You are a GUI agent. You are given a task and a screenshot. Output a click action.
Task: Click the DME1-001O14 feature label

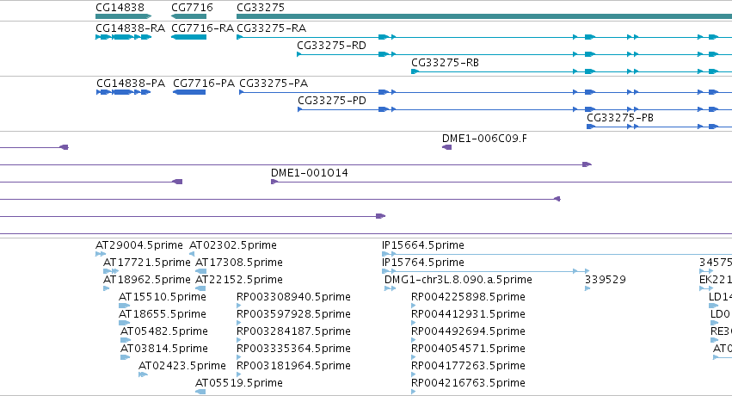pyautogui.click(x=310, y=173)
